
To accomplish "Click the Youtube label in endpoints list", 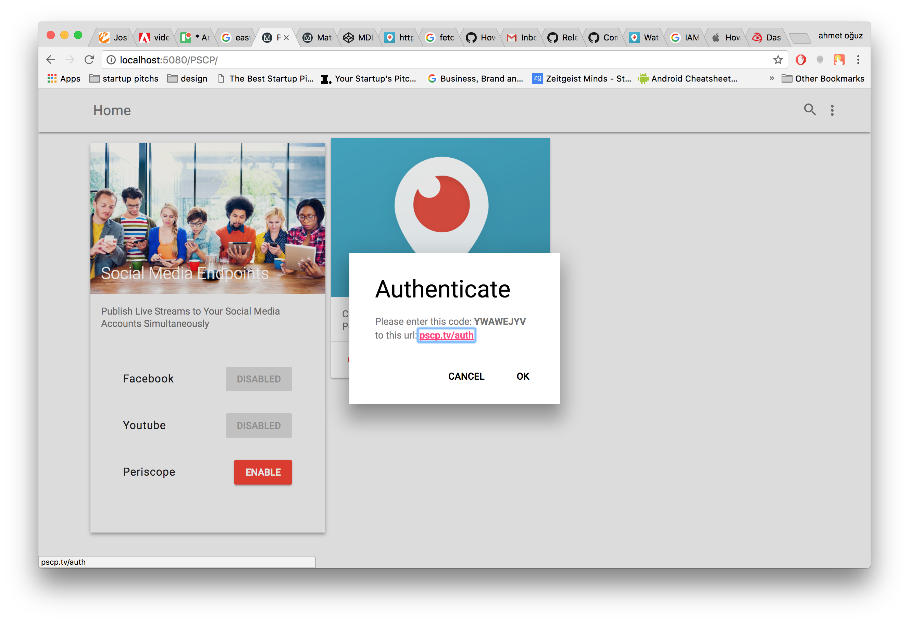I will pos(144,425).
